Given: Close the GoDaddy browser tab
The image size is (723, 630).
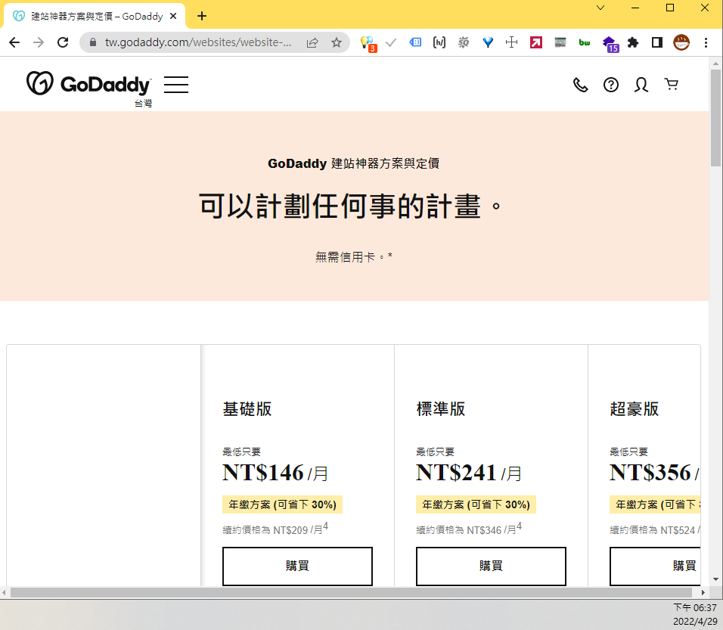Looking at the screenshot, I should [x=173, y=16].
